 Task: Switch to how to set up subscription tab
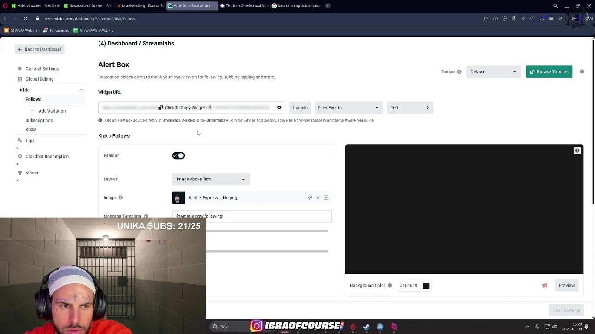[296, 6]
